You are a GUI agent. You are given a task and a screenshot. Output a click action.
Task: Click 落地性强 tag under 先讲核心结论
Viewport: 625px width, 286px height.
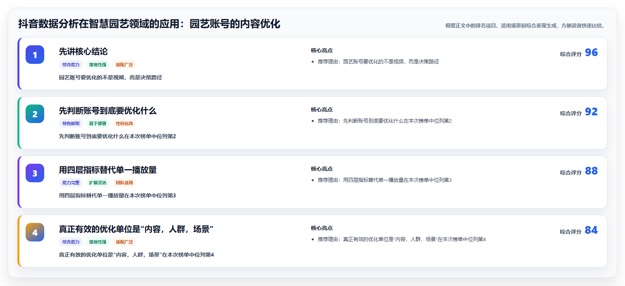tap(98, 65)
